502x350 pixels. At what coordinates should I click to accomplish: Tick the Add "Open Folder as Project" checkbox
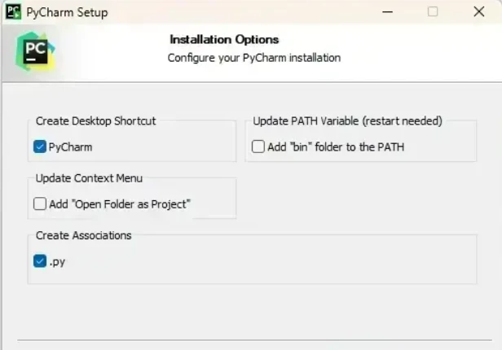pyautogui.click(x=40, y=204)
